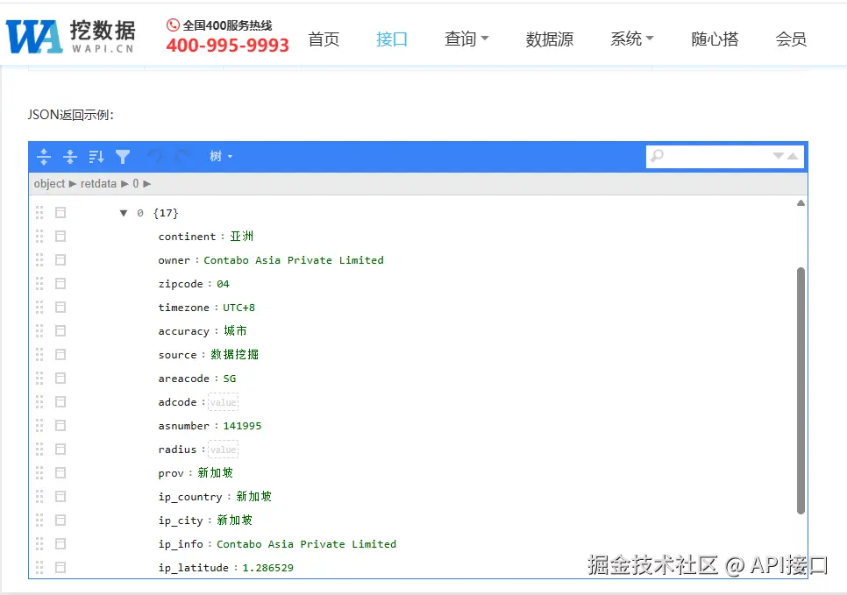The image size is (847, 595).
Task: Open 随心搭 in the navigation
Action: [715, 39]
